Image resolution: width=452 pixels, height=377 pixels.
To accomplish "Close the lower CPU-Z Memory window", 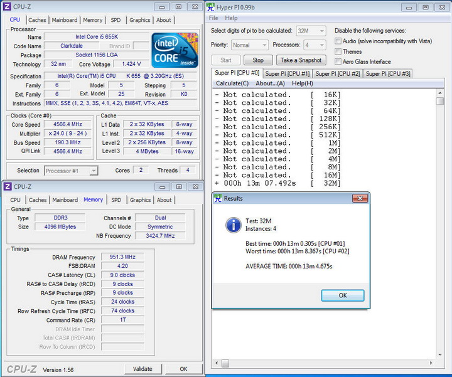I will (195, 187).
